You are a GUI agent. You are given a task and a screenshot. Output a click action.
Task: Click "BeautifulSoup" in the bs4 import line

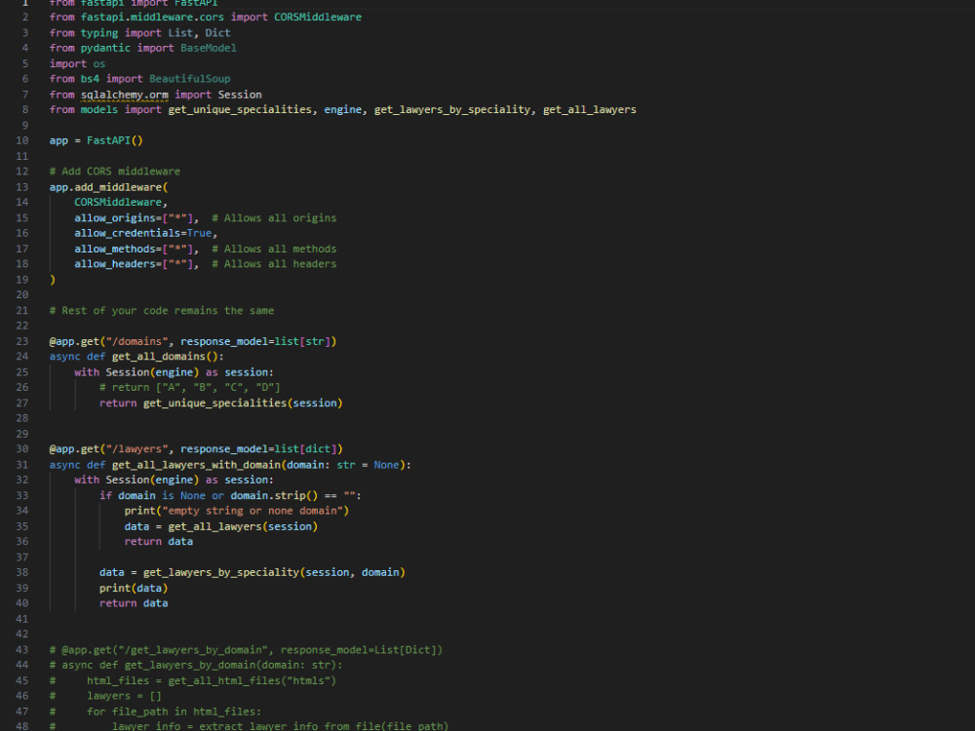pyautogui.click(x=190, y=79)
